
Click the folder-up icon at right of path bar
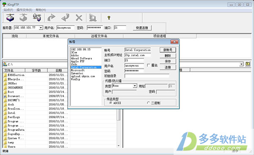point(248,64)
